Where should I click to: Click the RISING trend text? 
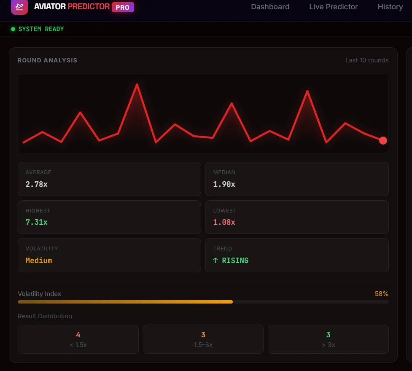pyautogui.click(x=235, y=261)
